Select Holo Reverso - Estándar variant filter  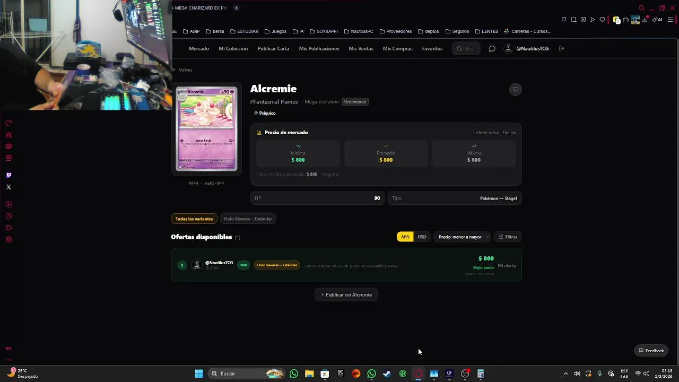pyautogui.click(x=248, y=219)
